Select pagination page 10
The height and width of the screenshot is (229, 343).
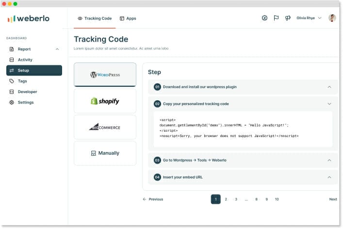click(277, 199)
